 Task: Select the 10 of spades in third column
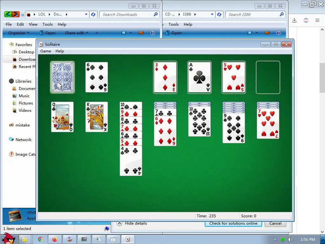point(131,105)
